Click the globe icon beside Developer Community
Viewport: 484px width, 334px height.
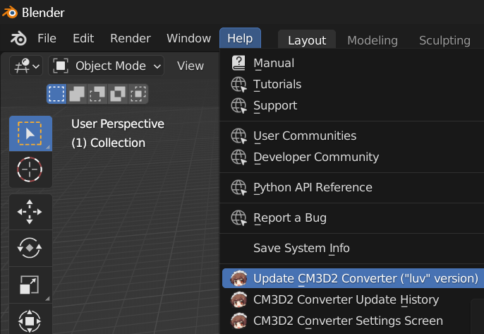[238, 157]
